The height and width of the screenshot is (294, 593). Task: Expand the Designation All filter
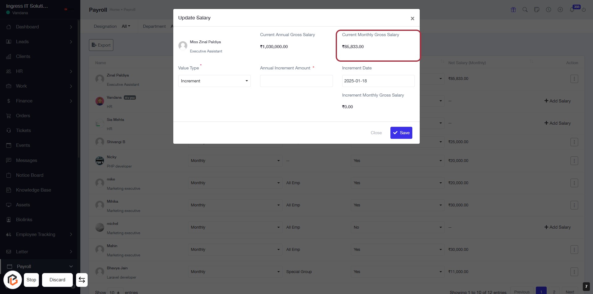[126, 27]
